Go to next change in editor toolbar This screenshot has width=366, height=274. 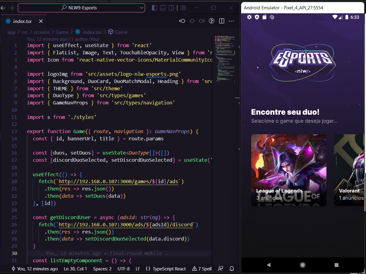coord(202,21)
